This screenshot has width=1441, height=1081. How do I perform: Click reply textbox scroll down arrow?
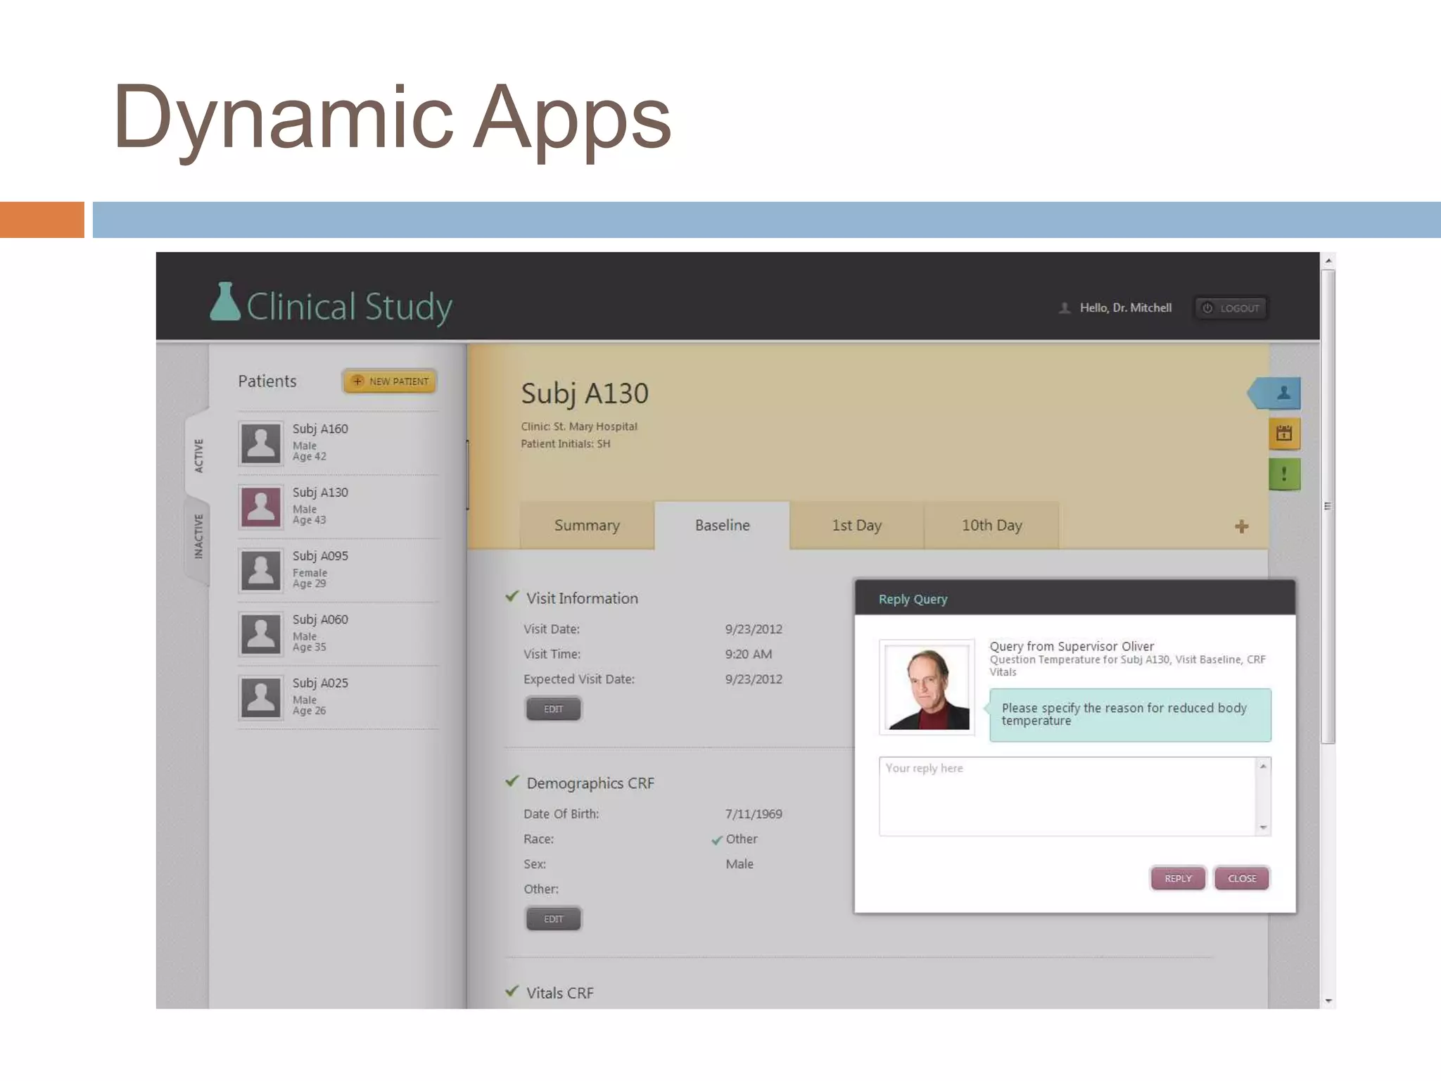pyautogui.click(x=1263, y=828)
